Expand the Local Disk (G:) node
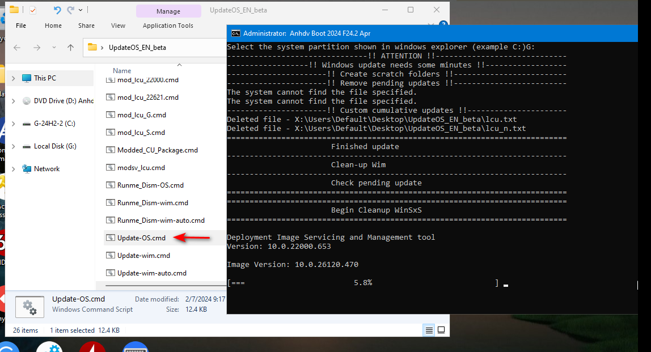The image size is (651, 352). coord(13,146)
